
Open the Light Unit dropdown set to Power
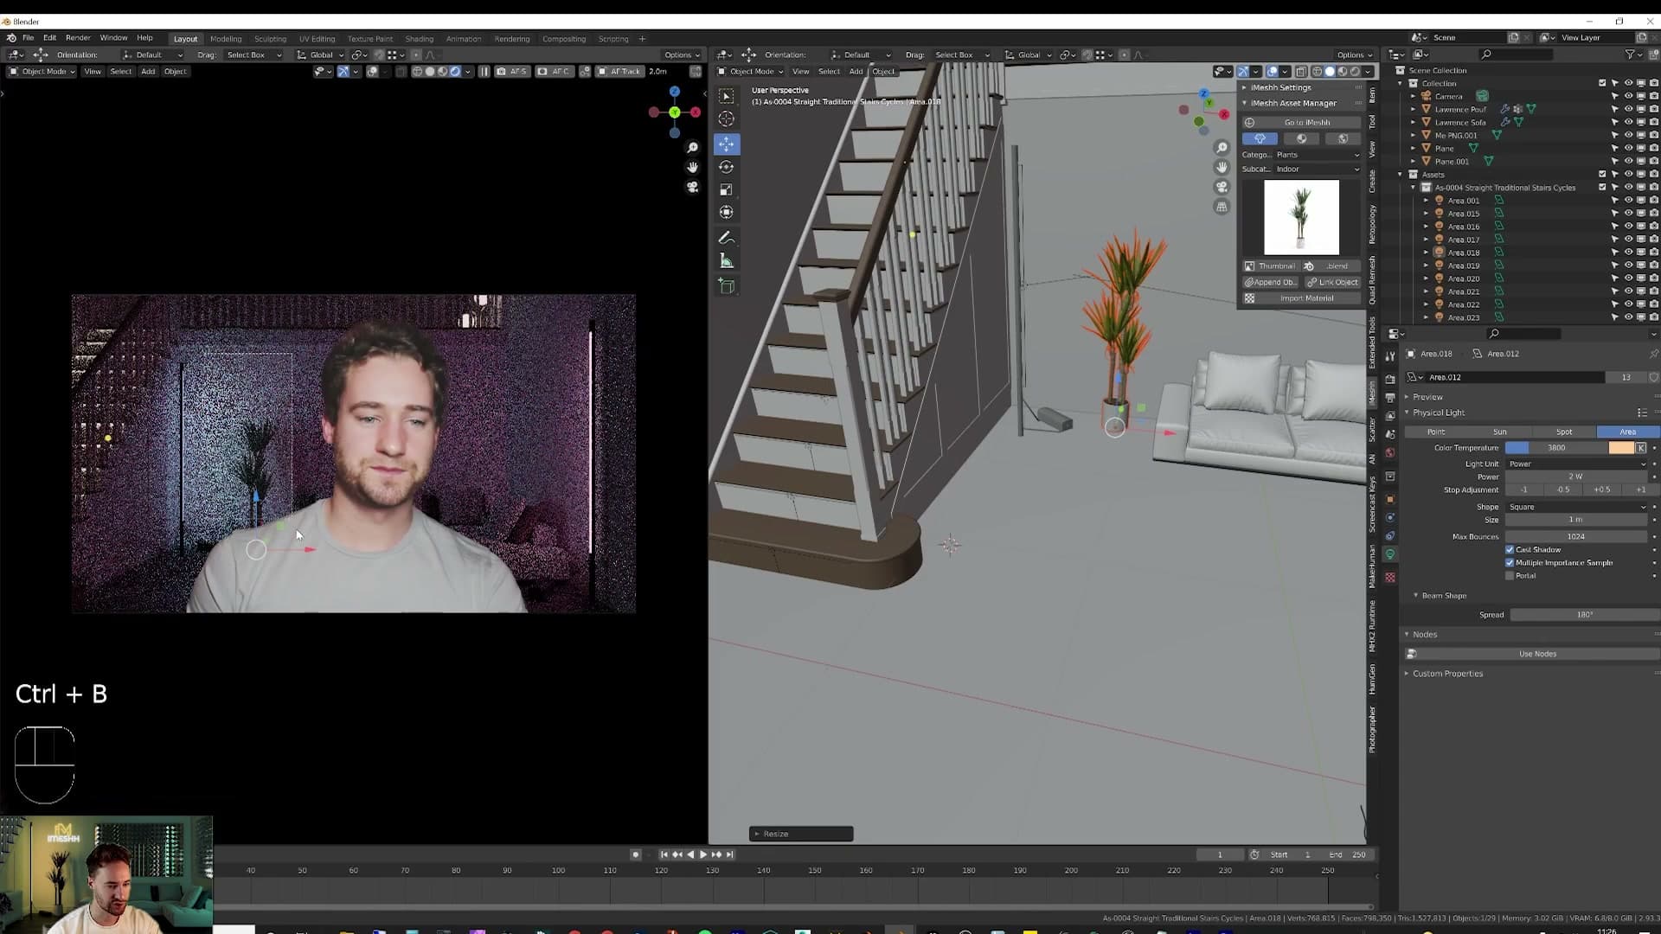[x=1576, y=464]
